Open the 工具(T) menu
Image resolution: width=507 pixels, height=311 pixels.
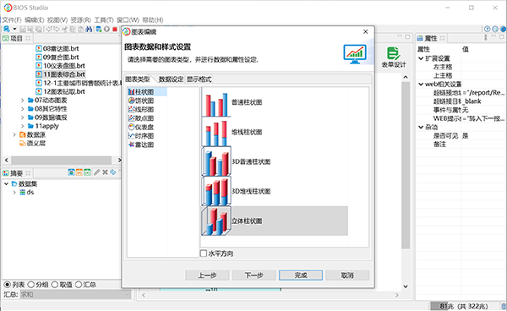coord(104,20)
